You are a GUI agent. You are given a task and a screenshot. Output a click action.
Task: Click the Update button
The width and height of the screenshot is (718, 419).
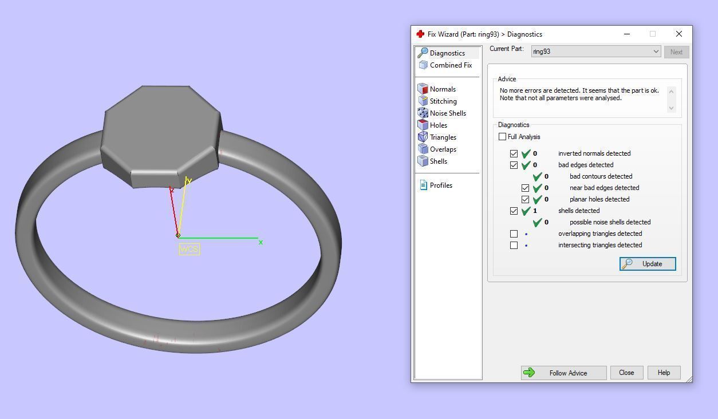point(648,264)
